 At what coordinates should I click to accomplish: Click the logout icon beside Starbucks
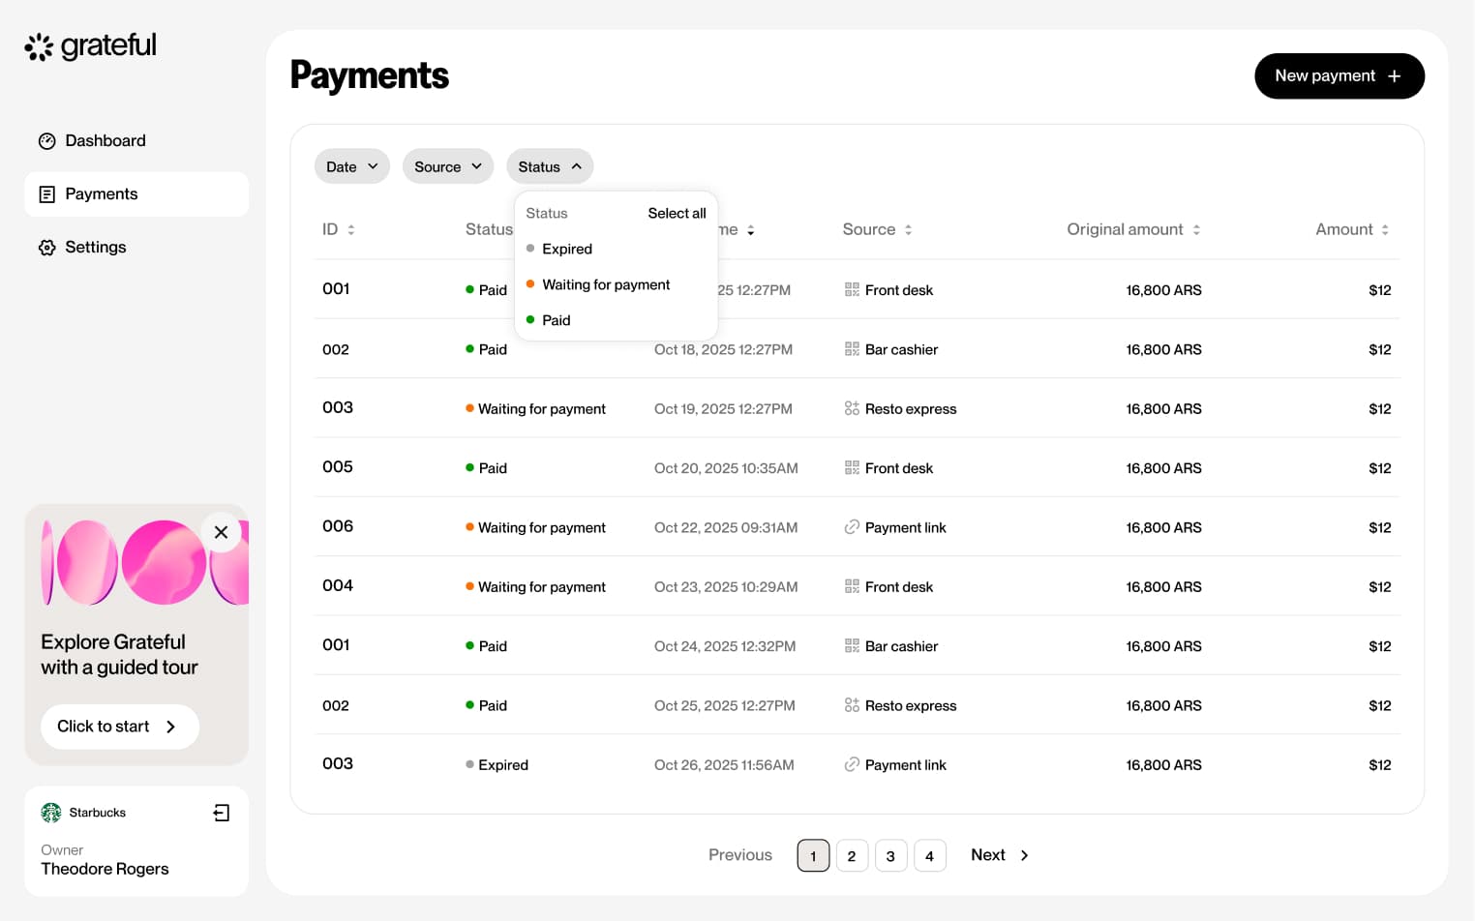[x=222, y=813]
